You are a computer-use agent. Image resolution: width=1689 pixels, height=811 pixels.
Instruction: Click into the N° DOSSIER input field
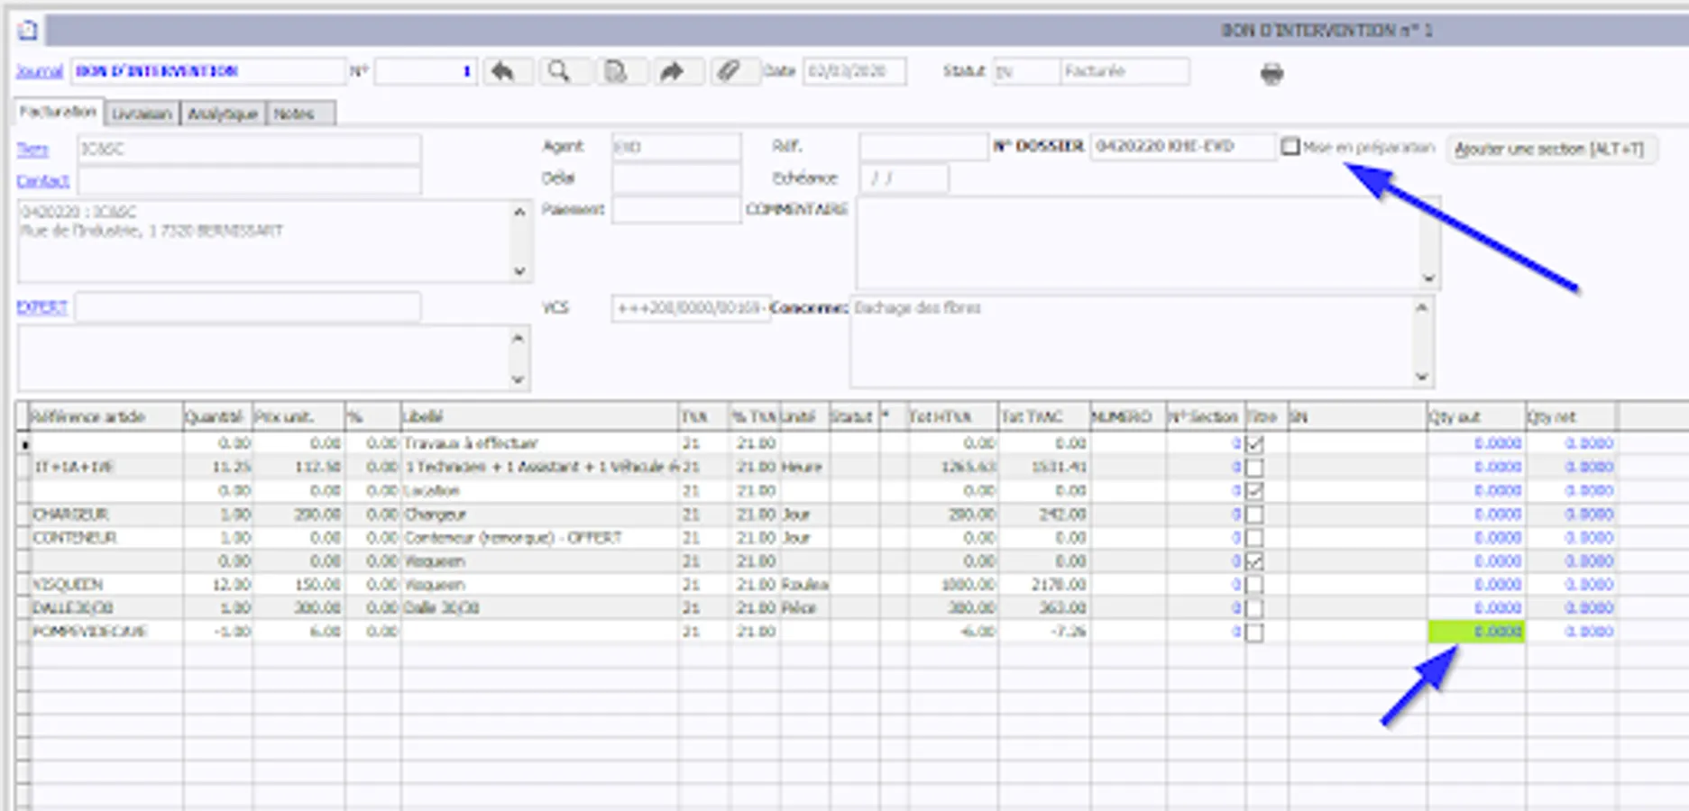pyautogui.click(x=1181, y=147)
